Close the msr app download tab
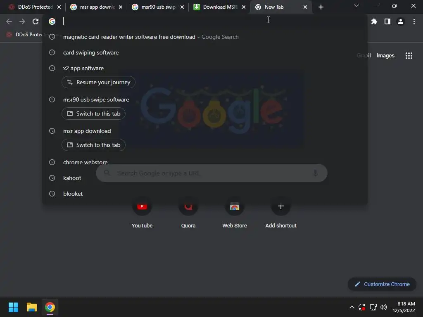The image size is (423, 317). pyautogui.click(x=121, y=7)
